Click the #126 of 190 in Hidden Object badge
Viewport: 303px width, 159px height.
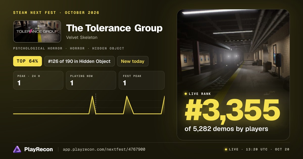pyautogui.click(x=79, y=61)
